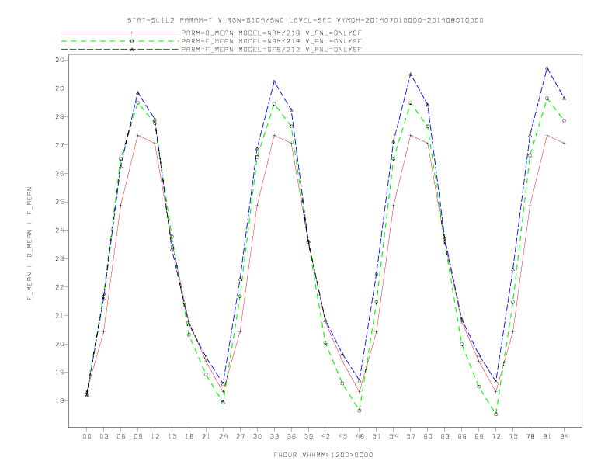Click x-axis forecast hour label 54
615x475 pixels.
(x=394, y=436)
